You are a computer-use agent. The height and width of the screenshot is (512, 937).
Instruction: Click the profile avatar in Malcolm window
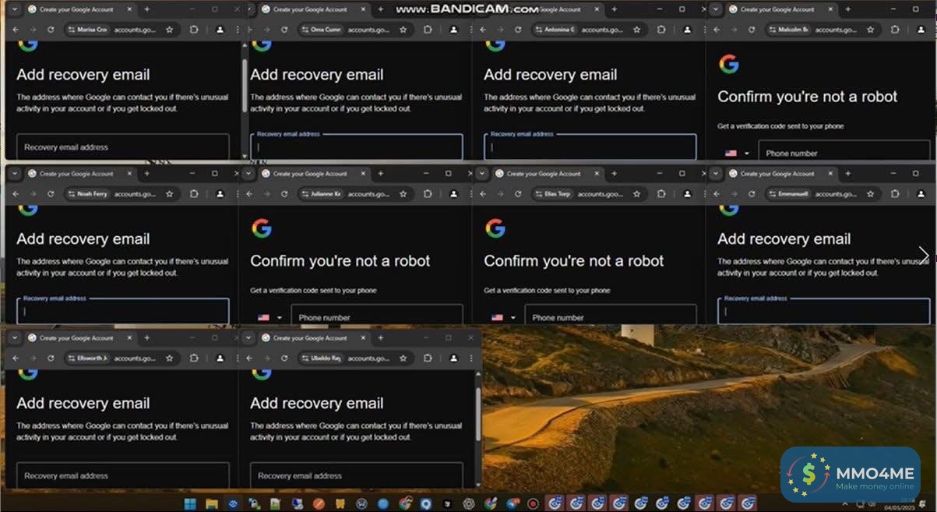921,30
